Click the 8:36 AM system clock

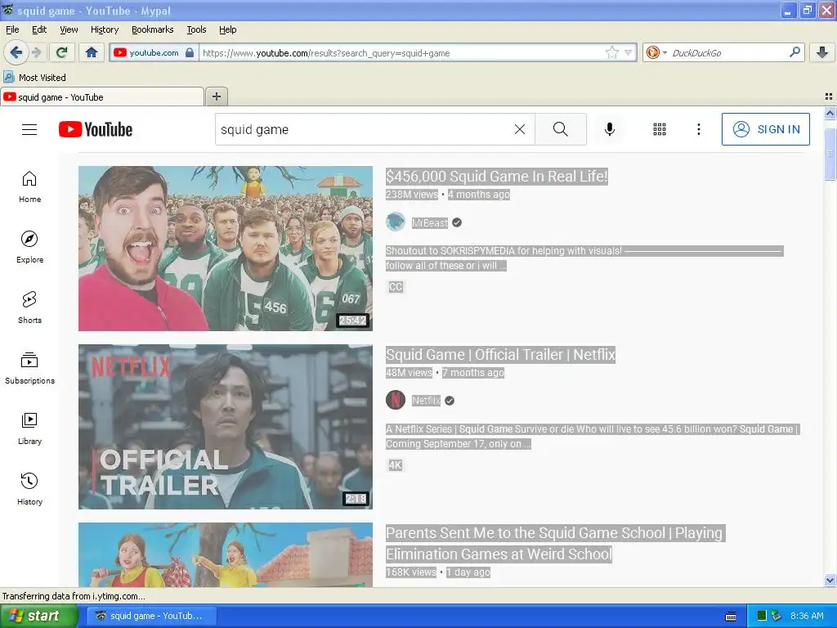coord(807,616)
